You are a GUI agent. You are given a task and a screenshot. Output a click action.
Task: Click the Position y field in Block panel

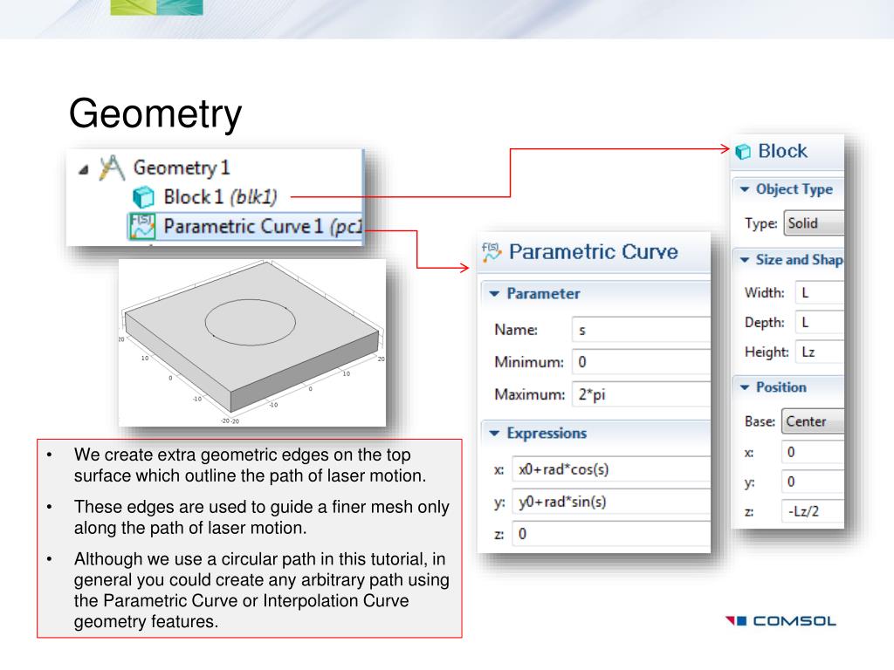tap(813, 482)
